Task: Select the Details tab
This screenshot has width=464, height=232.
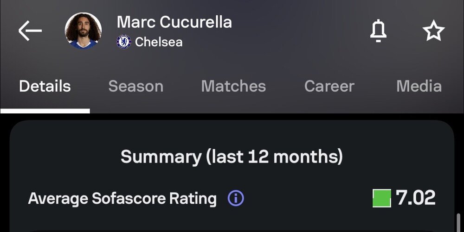Action: pos(45,86)
